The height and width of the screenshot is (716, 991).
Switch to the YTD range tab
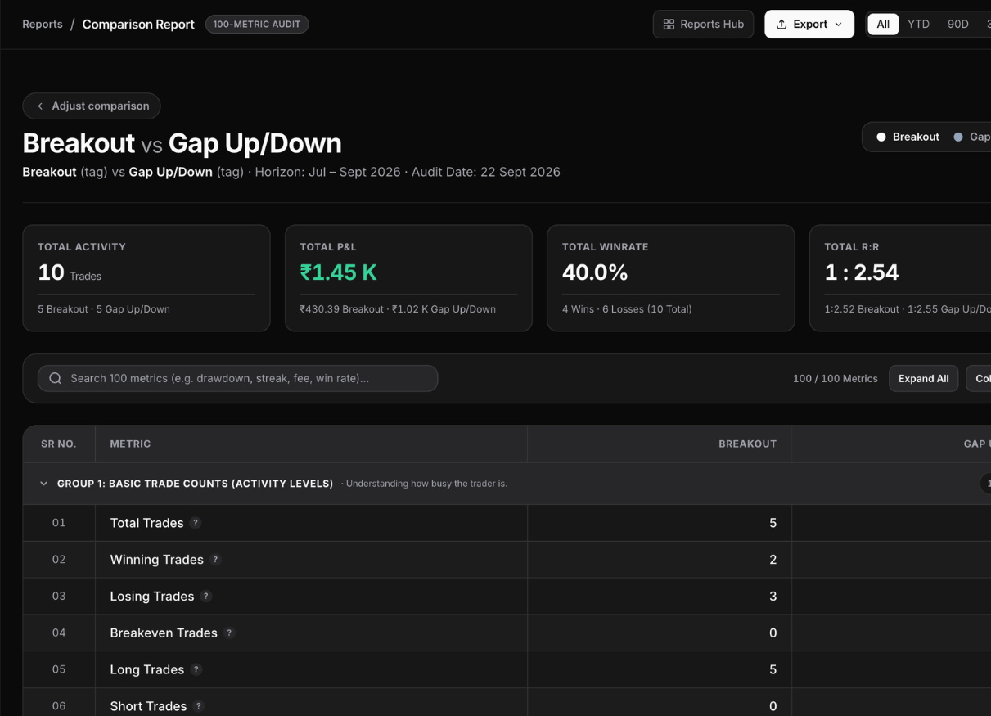[x=918, y=24]
